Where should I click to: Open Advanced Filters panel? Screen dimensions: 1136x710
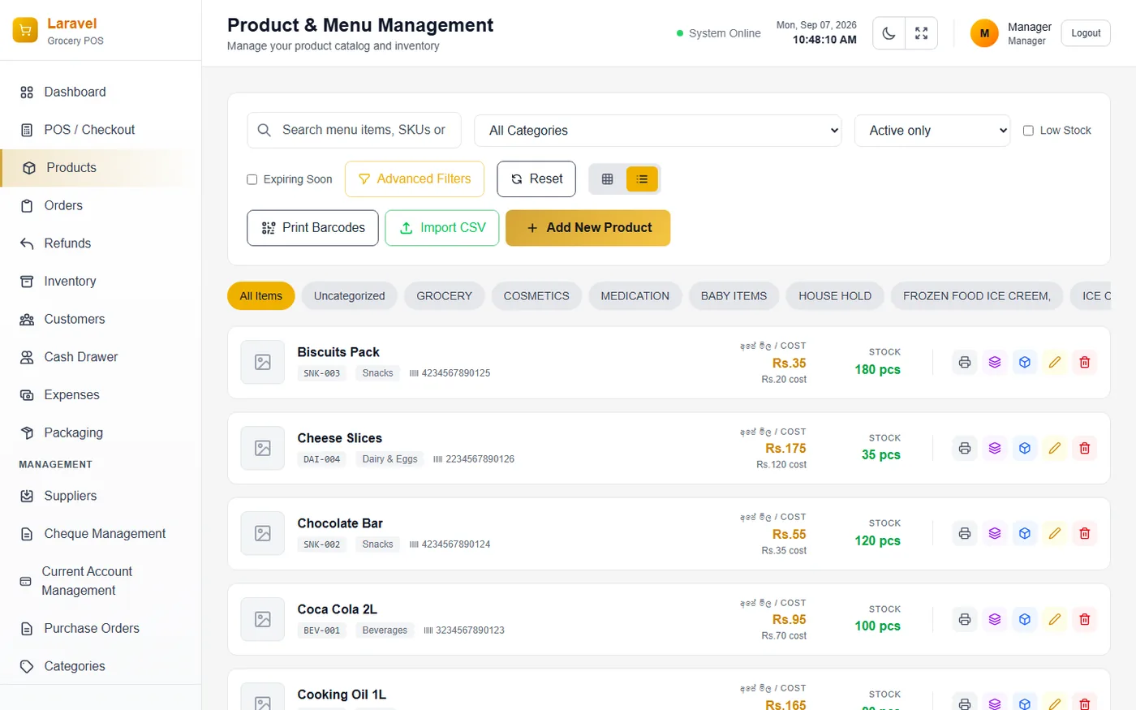(x=415, y=179)
